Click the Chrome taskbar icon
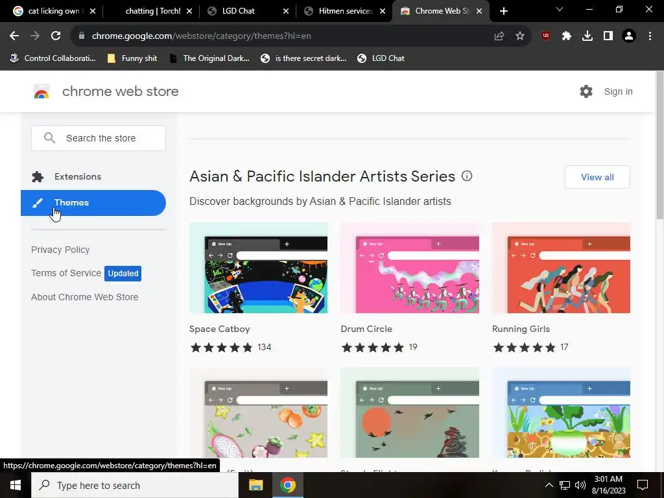This screenshot has width=664, height=498. coord(287,485)
